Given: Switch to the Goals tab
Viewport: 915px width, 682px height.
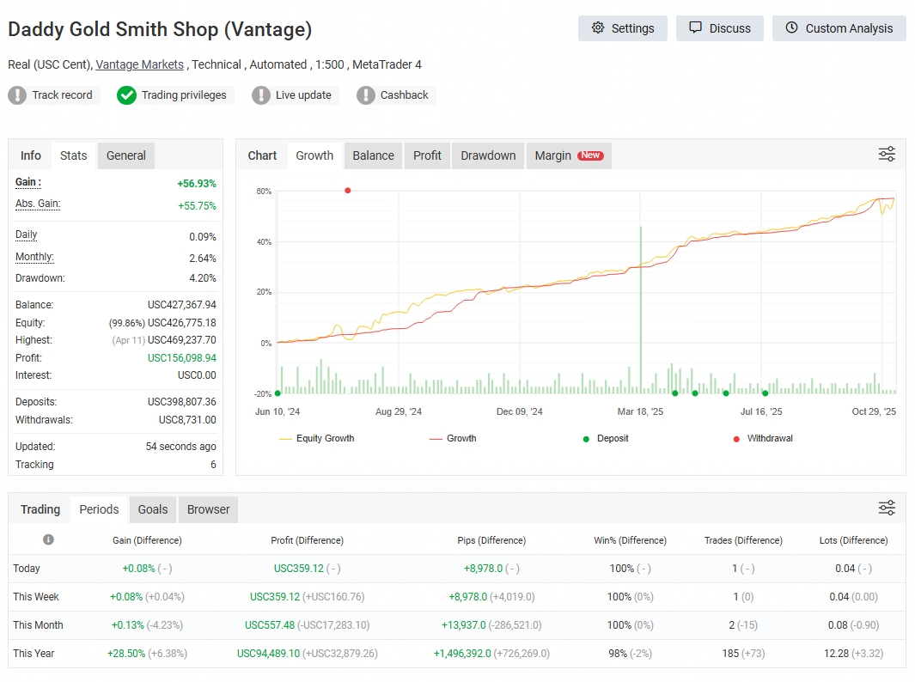Looking at the screenshot, I should [x=152, y=508].
